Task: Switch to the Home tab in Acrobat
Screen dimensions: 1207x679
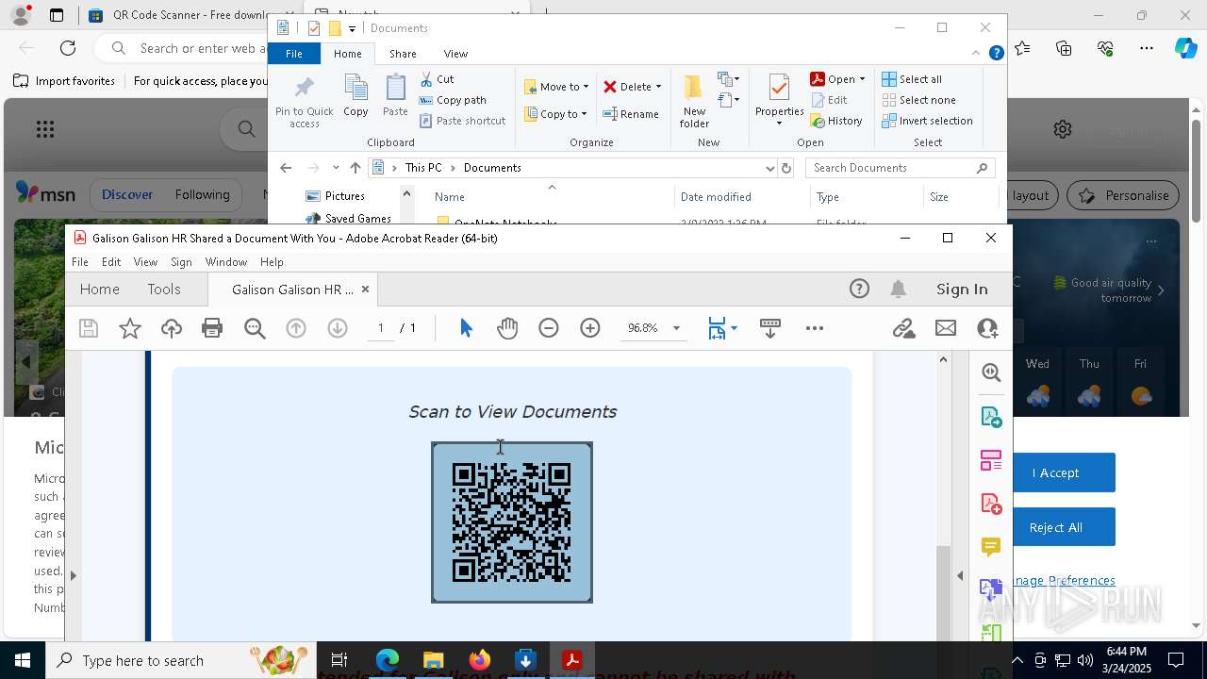Action: [x=100, y=290]
